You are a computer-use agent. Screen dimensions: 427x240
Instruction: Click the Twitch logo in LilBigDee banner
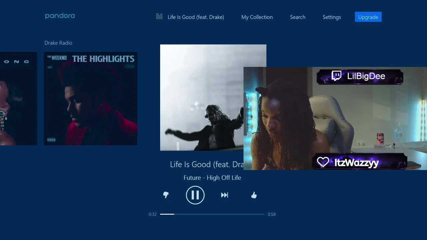(x=337, y=76)
